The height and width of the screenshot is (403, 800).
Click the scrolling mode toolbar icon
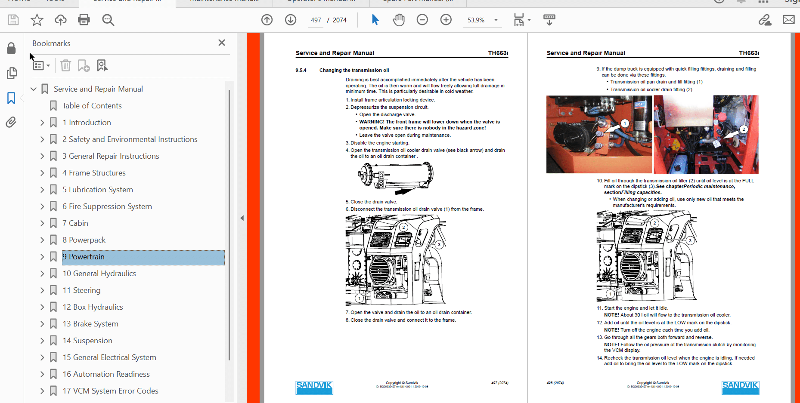(x=549, y=20)
